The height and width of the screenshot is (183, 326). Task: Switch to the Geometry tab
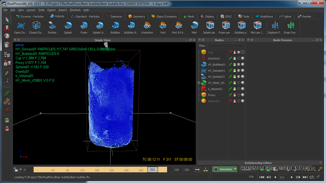136,16
